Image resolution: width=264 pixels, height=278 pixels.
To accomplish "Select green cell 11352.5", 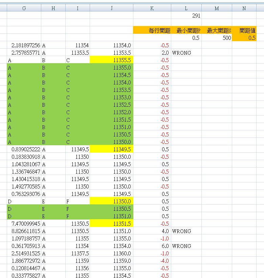I will click(112, 105).
